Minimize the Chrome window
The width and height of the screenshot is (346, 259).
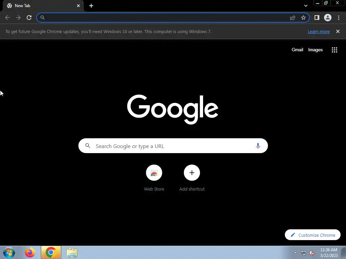318,3
